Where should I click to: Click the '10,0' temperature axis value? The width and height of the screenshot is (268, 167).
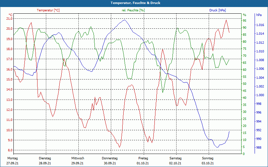pyautogui.click(x=9, y=130)
